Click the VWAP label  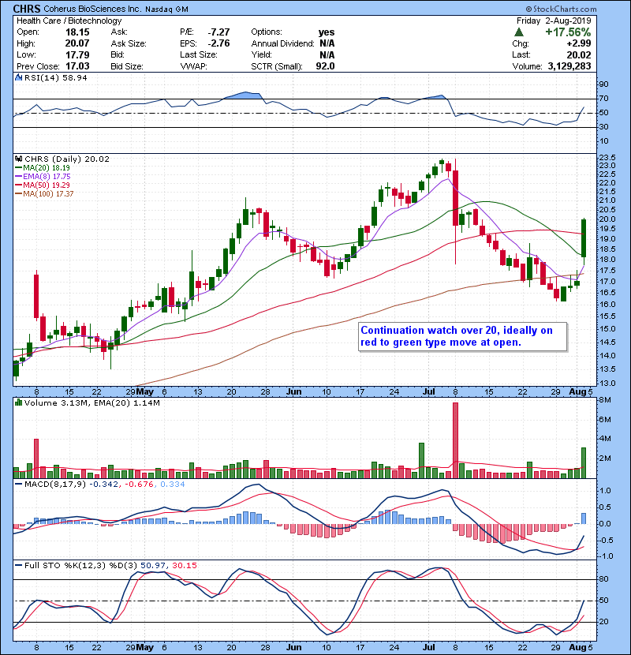[x=193, y=66]
